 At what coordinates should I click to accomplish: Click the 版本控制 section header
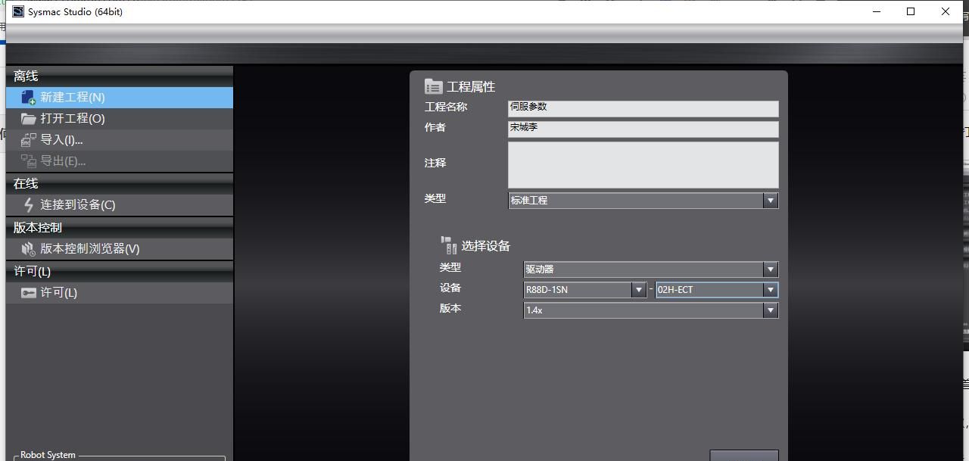(x=120, y=227)
